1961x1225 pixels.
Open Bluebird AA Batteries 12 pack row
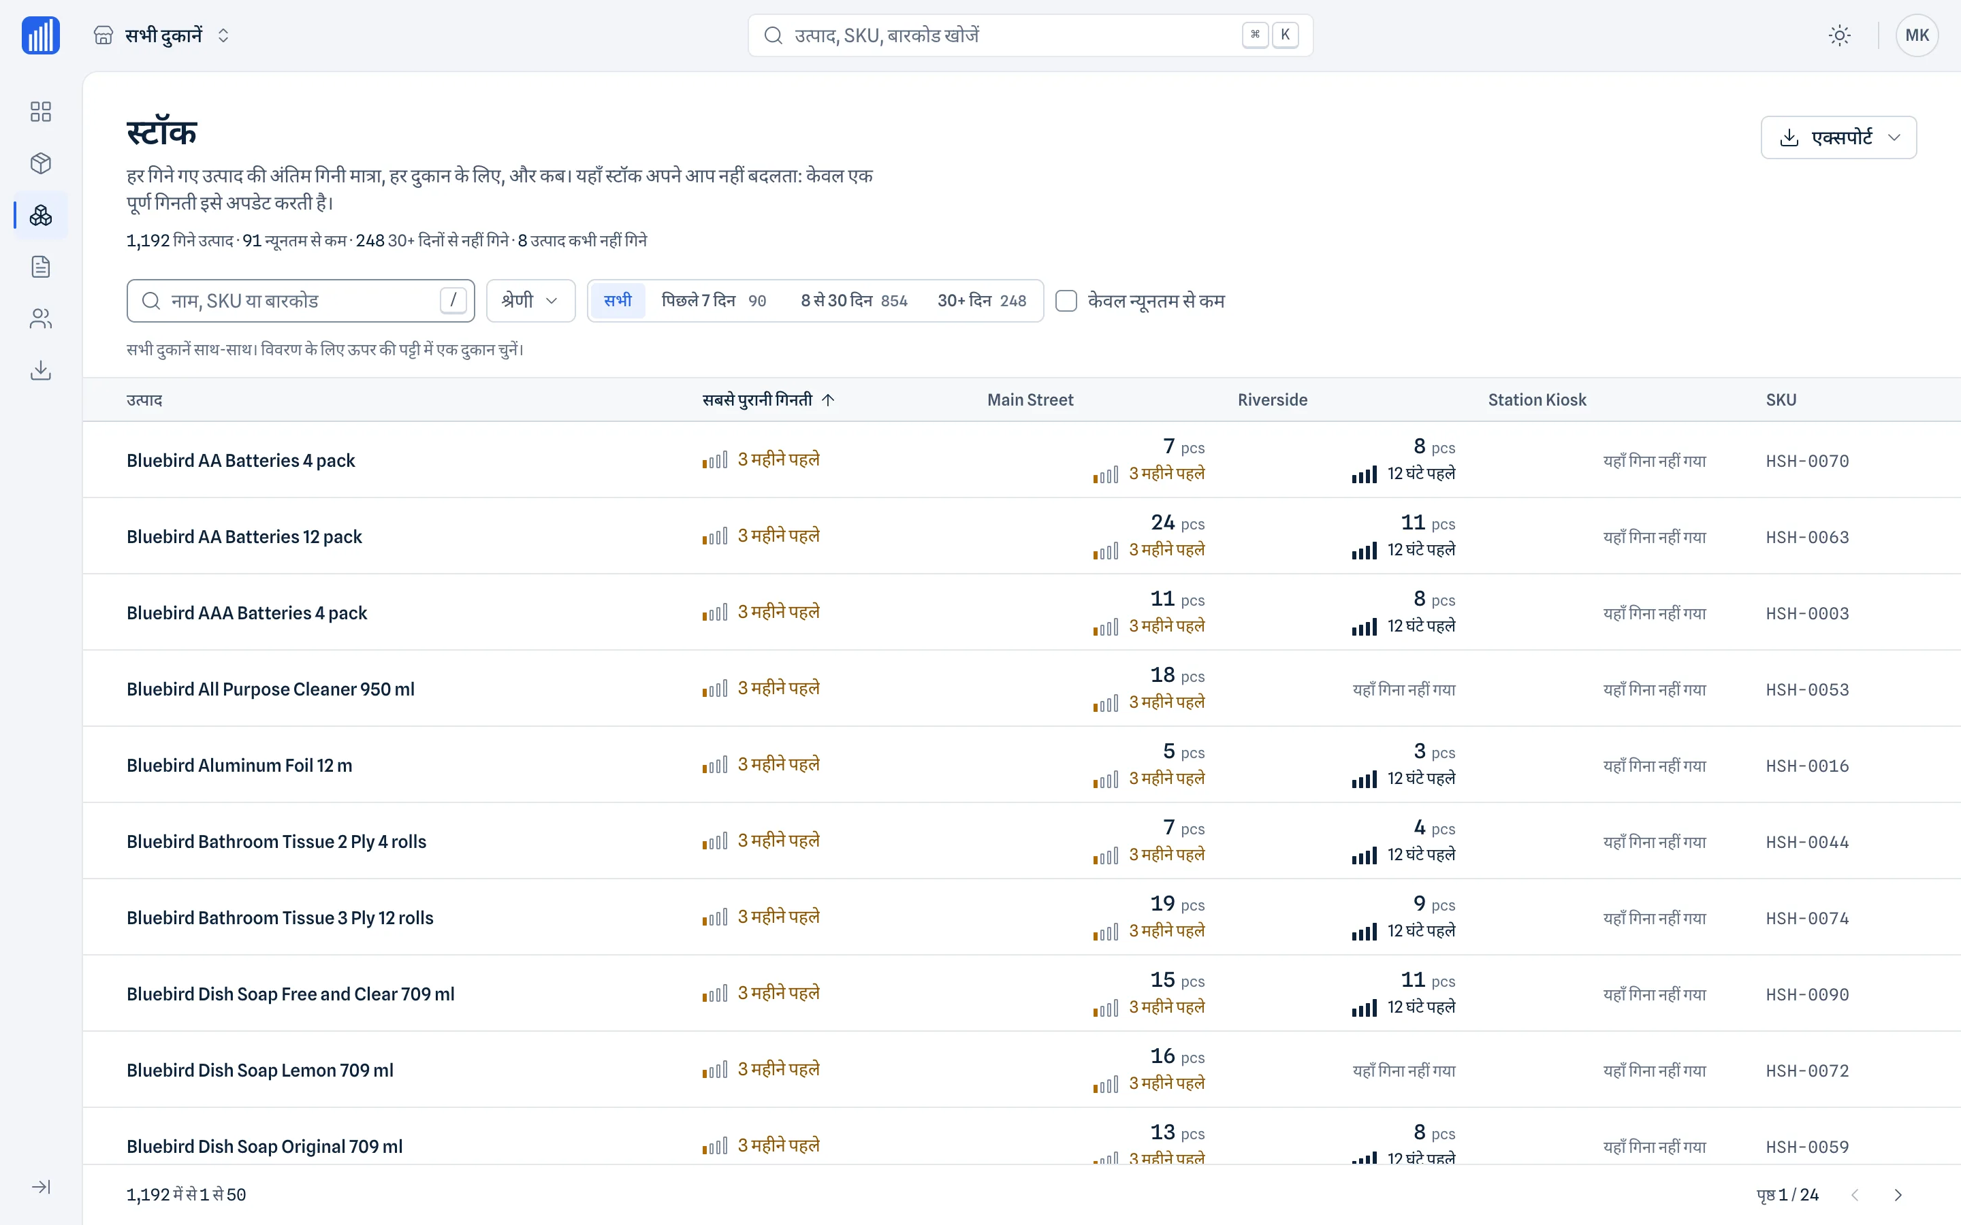(1021, 536)
